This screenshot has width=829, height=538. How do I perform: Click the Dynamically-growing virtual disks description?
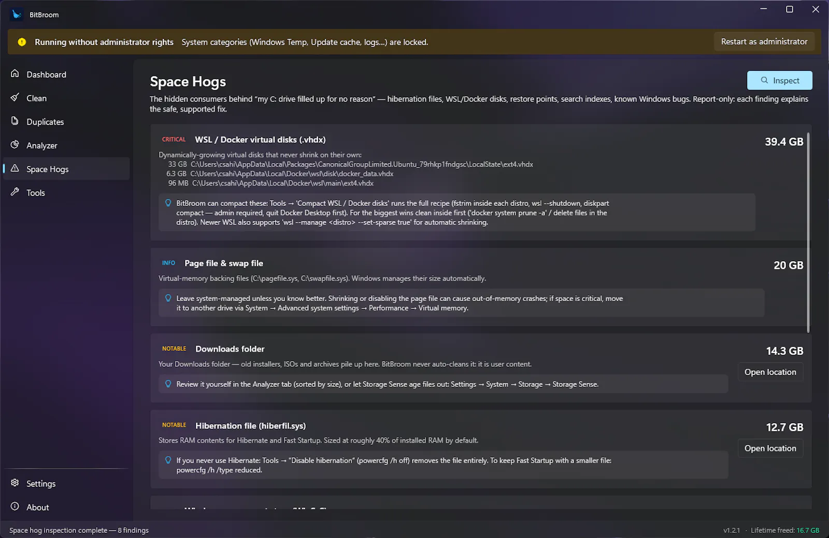point(260,155)
